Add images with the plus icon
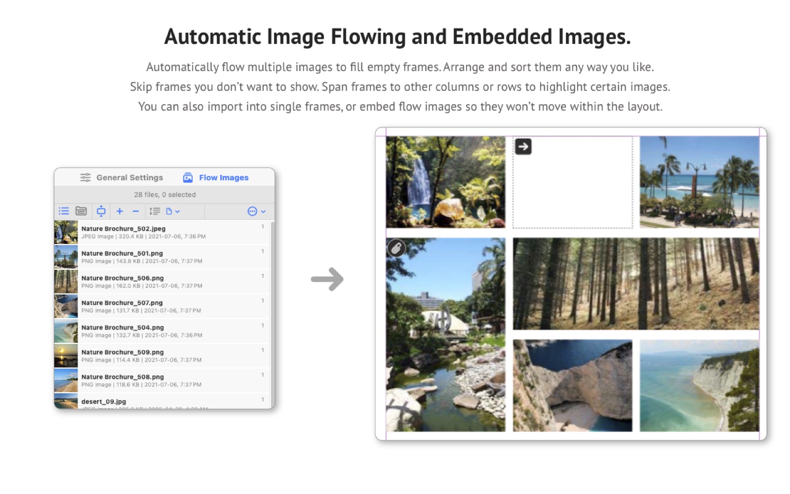 coord(119,211)
